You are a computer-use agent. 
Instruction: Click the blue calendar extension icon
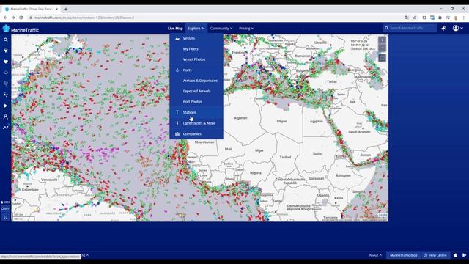[x=432, y=18]
